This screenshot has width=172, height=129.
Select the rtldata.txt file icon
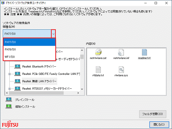[x=98, y=70]
